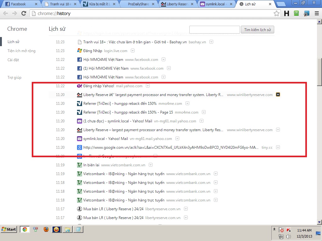The height and width of the screenshot is (241, 322).
Task: Click the Vietcombank favicon beside In biên lai
Action: 80,165
